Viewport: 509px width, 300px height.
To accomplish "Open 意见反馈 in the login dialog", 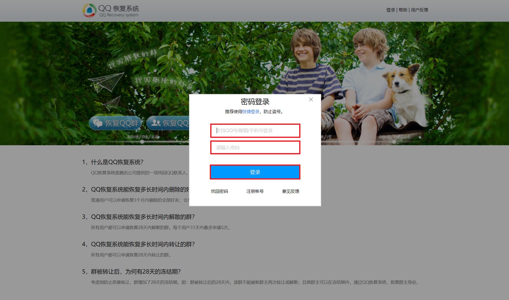I will pyautogui.click(x=290, y=191).
